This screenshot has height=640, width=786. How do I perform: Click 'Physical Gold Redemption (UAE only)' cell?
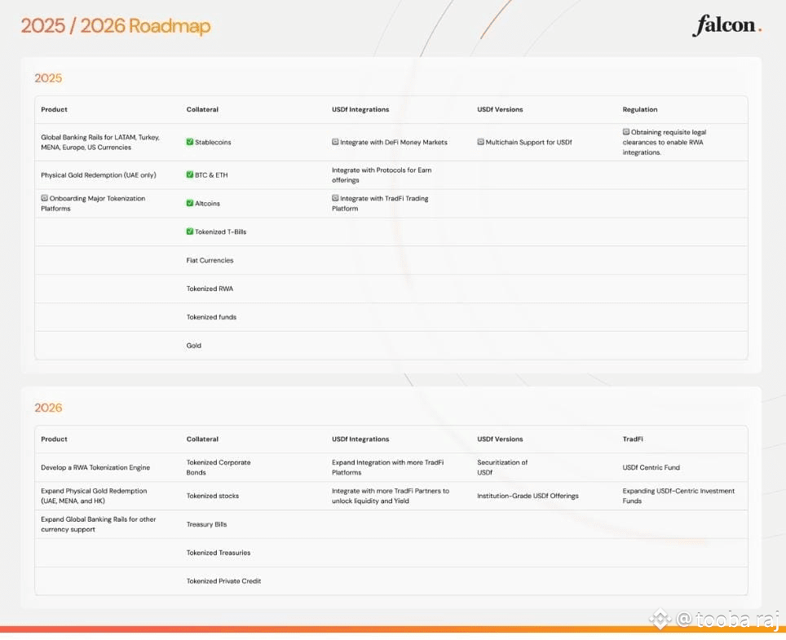click(98, 175)
